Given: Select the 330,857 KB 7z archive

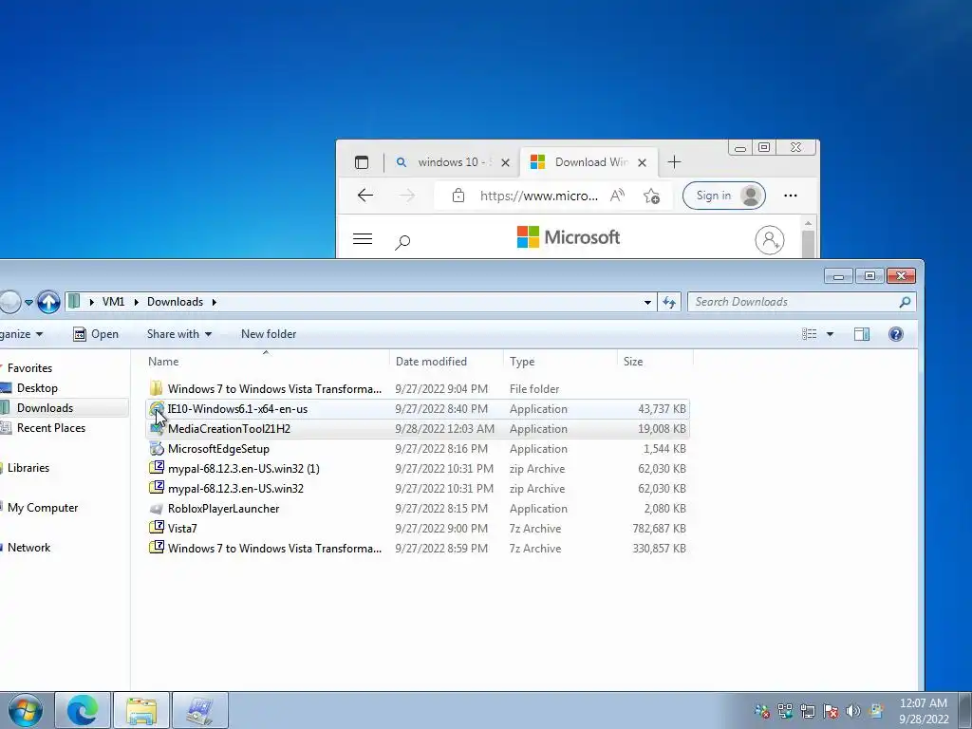Looking at the screenshot, I should 418,548.
